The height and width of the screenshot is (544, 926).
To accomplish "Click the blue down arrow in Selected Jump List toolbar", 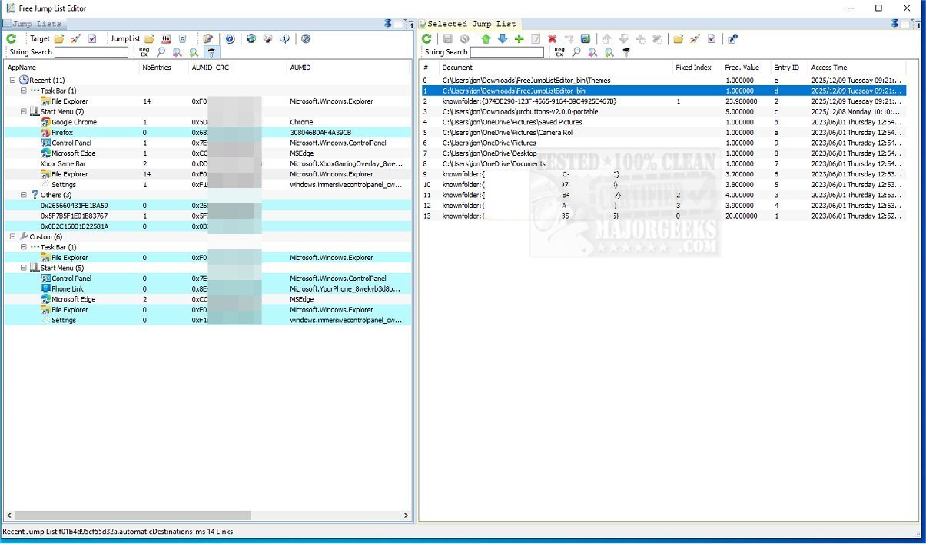I will coord(502,38).
